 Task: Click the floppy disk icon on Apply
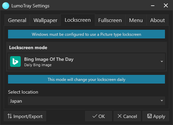150,116
